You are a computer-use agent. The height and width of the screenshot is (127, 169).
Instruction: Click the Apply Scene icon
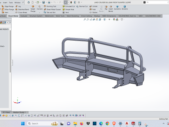pyautogui.click(x=117, y=19)
